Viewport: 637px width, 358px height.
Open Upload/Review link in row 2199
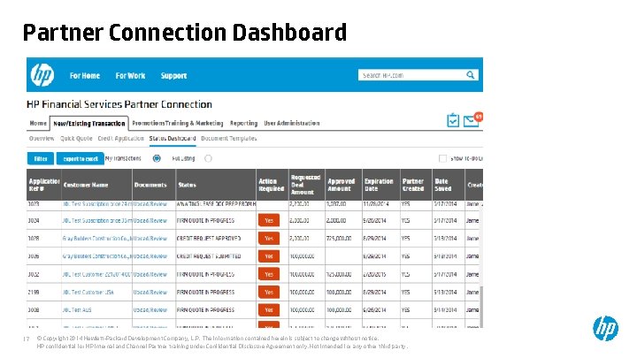click(x=150, y=292)
